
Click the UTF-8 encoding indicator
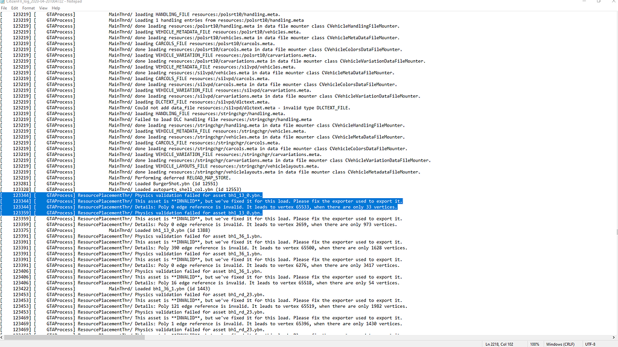(590, 343)
